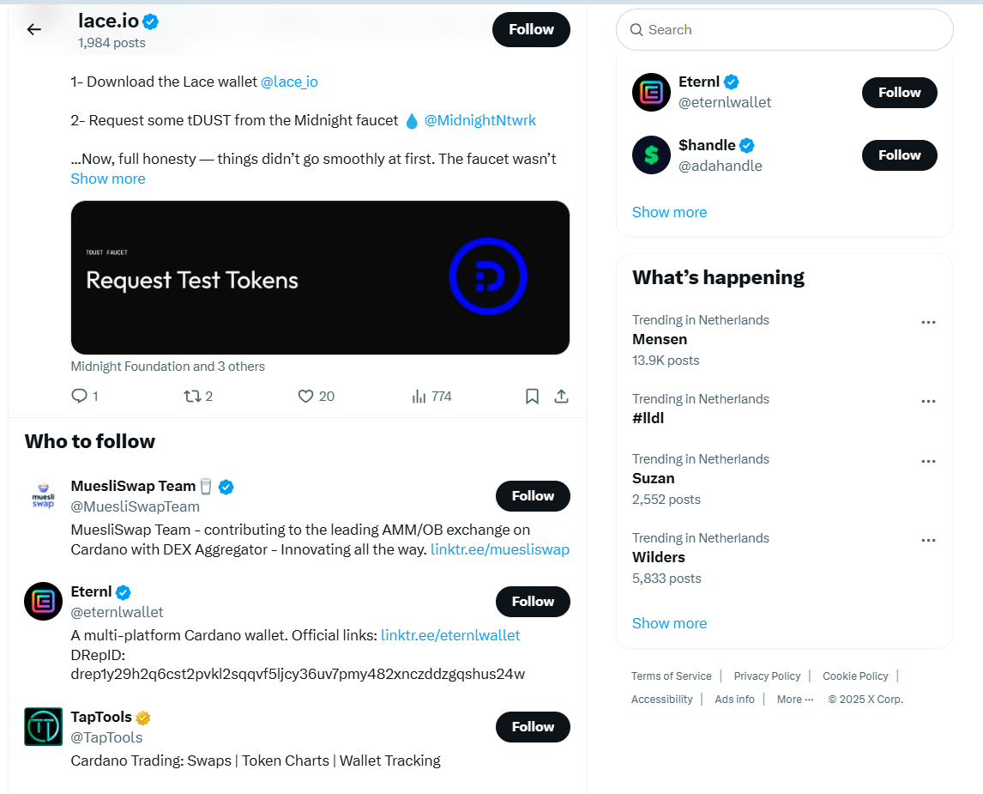Open the More footer menu
This screenshot has height=794, width=983.
(x=794, y=700)
